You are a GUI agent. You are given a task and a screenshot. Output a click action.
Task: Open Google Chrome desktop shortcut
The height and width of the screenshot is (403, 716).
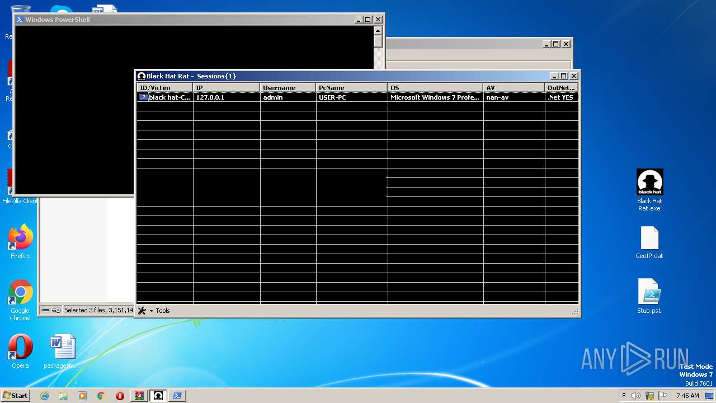tap(20, 300)
